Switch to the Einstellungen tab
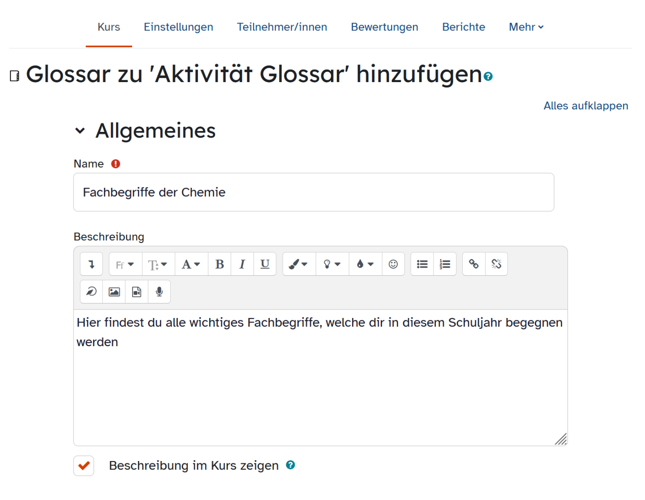The height and width of the screenshot is (500, 645). pyautogui.click(x=178, y=27)
